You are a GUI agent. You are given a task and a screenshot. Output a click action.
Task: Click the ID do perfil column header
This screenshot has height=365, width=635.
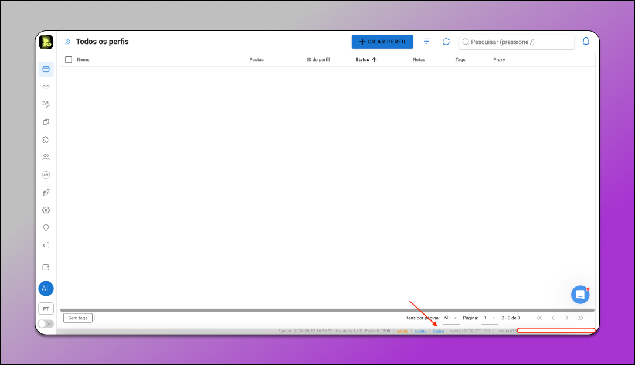(318, 60)
